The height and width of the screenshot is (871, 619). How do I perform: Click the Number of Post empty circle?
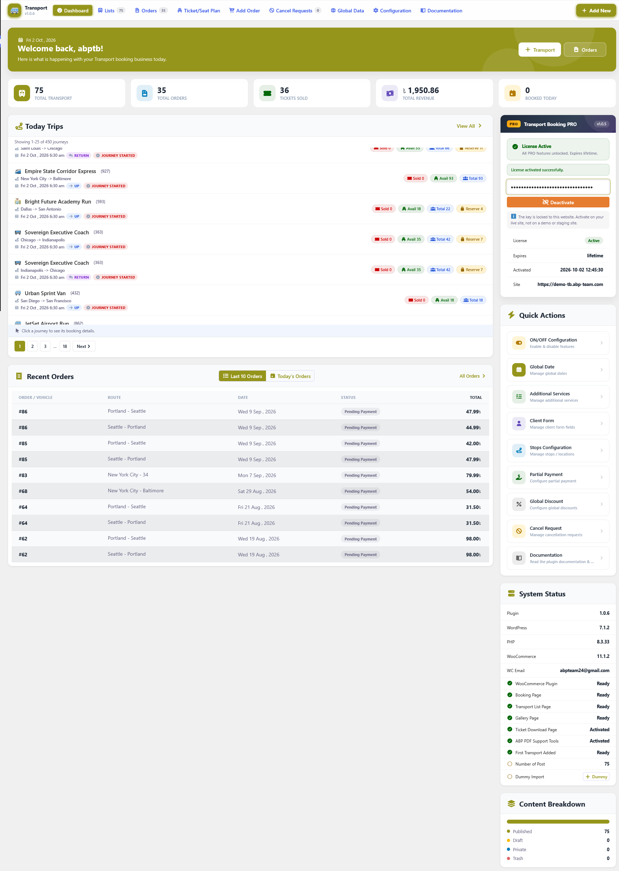coord(510,764)
